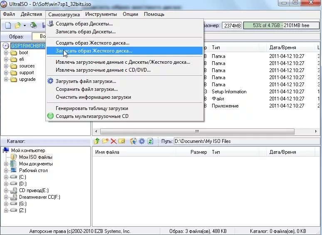The image size is (322, 235).
Task: Click green disc icon beside Создать мультизагрузочные CD
Action: [50, 116]
